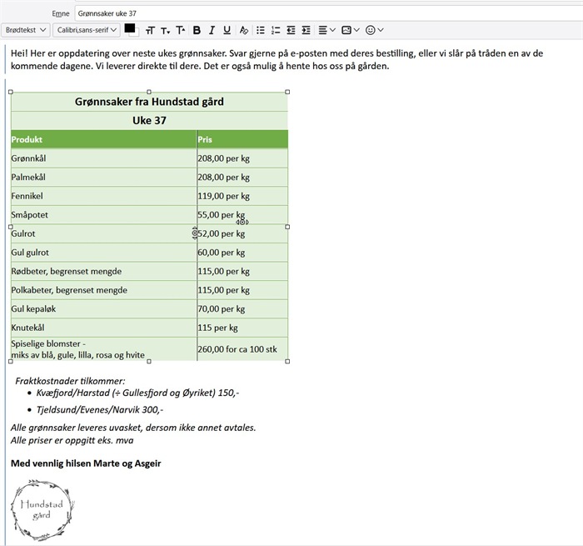Decrease text indent (outdent)
Viewport: 583px width, 546px height.
[291, 30]
